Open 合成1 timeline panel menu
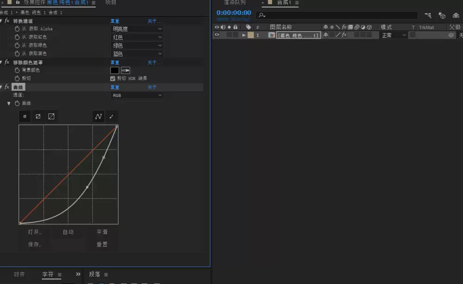 (x=297, y=2)
